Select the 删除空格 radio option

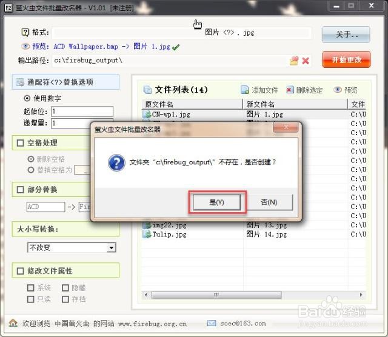[x=31, y=159]
